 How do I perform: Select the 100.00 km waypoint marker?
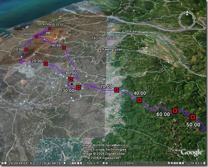36,37
